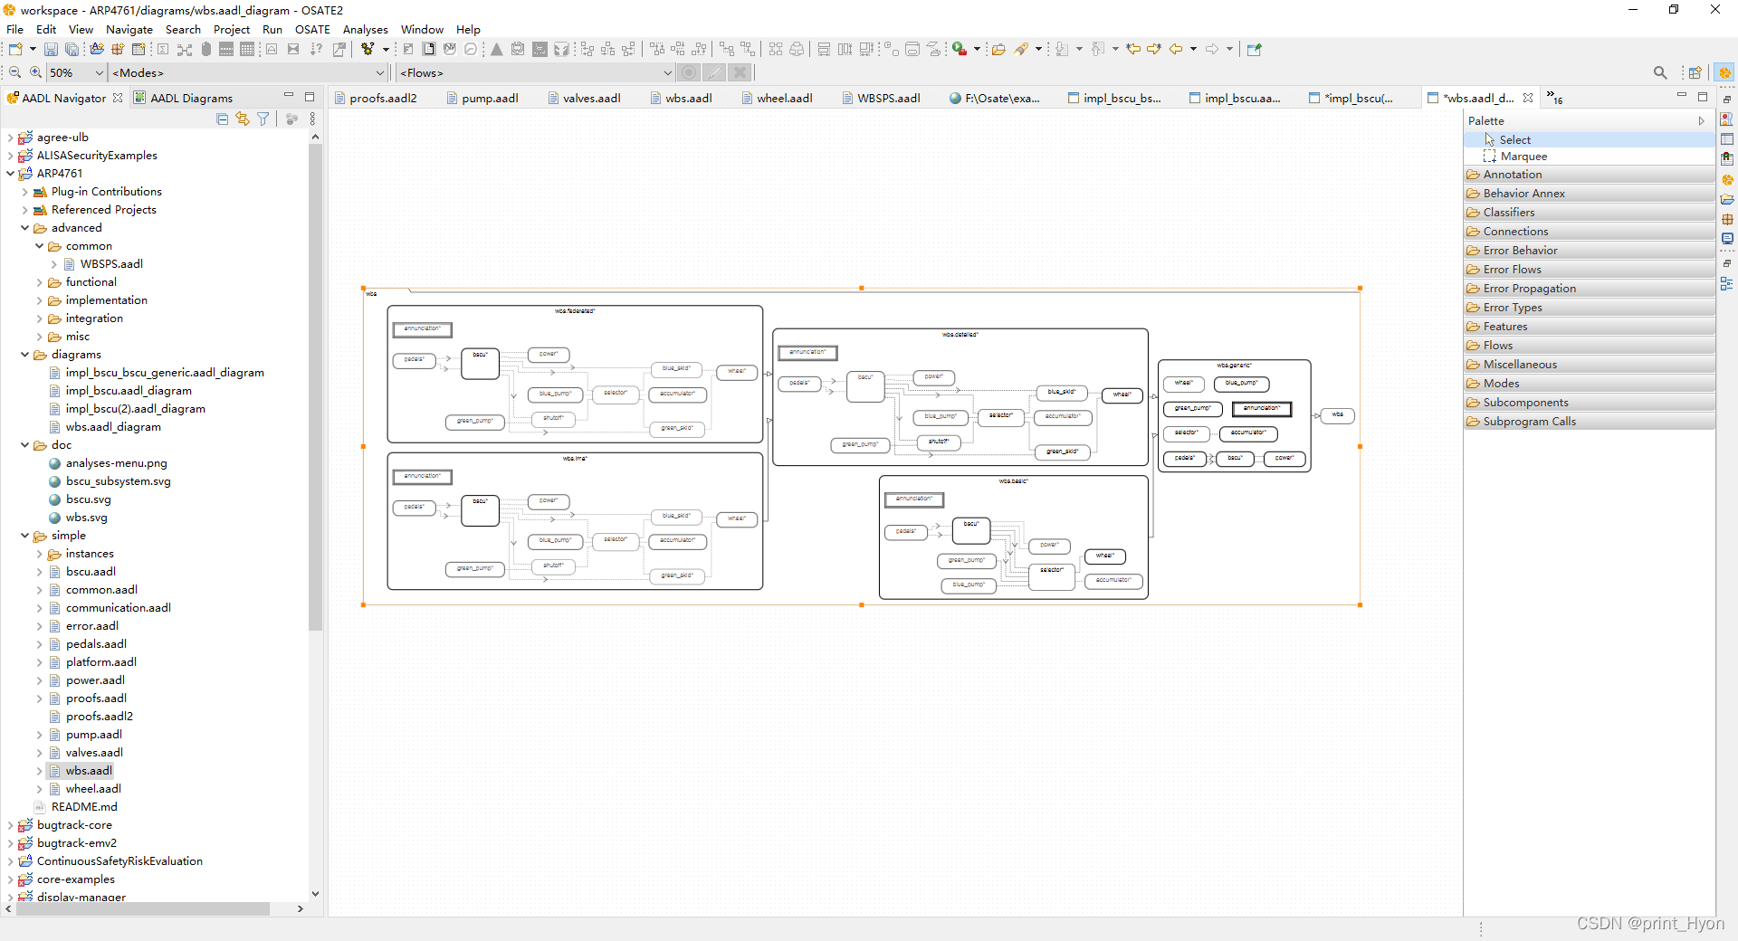Click the Save toolbar icon

(x=51, y=49)
